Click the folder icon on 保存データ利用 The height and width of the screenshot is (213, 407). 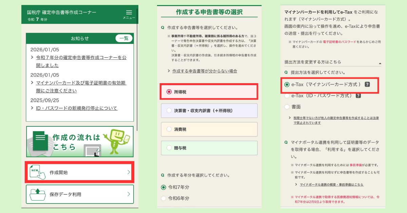pyautogui.click(x=37, y=193)
